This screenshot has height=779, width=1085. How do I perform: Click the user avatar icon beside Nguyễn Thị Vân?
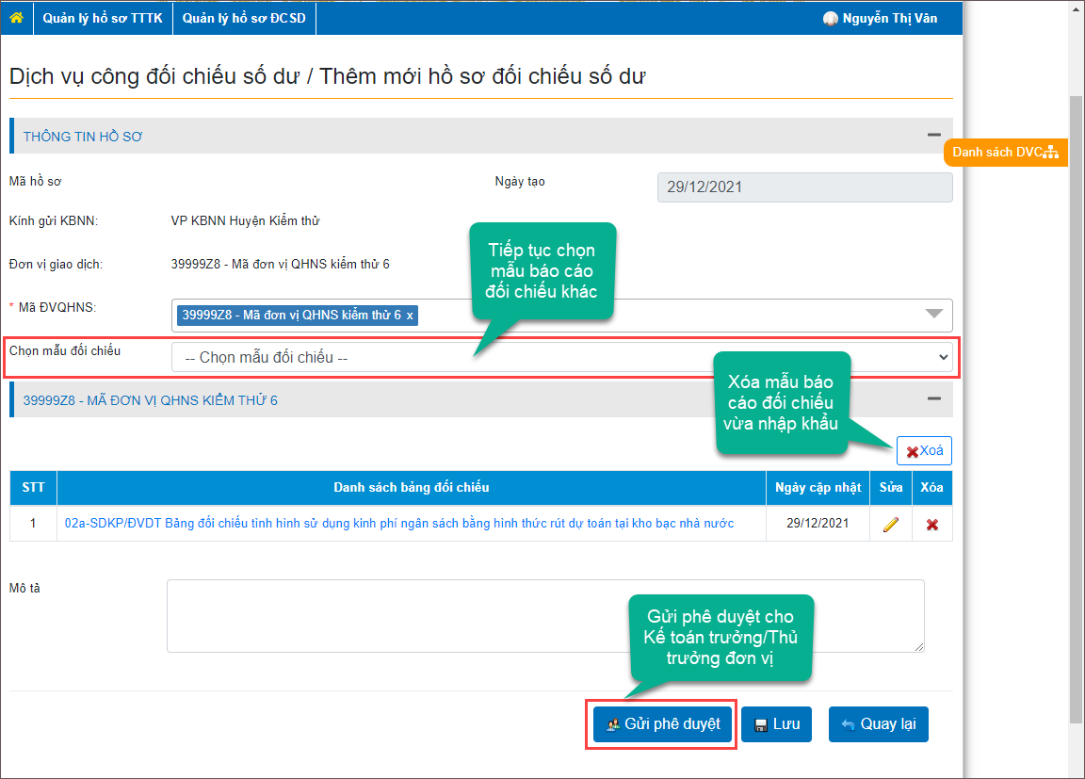pyautogui.click(x=830, y=19)
